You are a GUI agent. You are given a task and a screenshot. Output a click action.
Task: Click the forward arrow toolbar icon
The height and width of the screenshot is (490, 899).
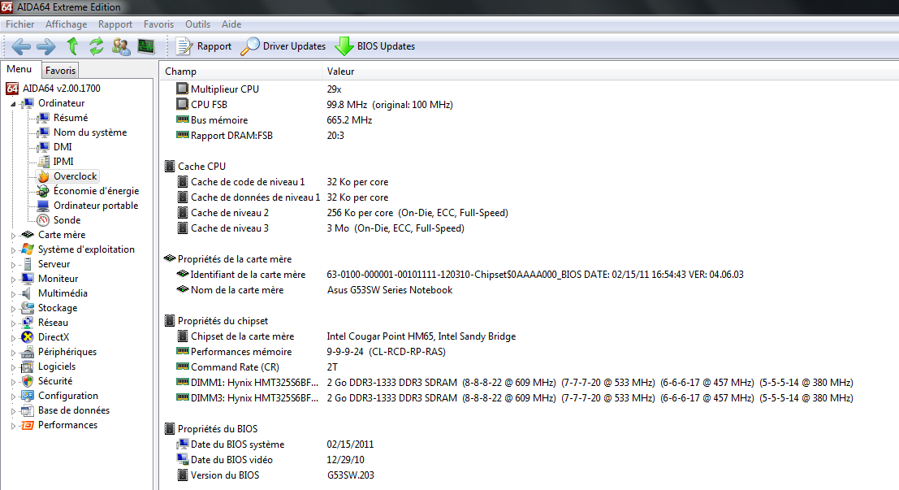46,46
